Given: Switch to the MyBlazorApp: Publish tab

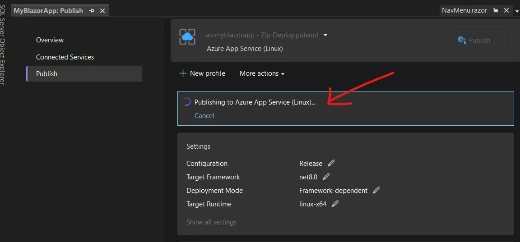Looking at the screenshot, I should tap(48, 11).
